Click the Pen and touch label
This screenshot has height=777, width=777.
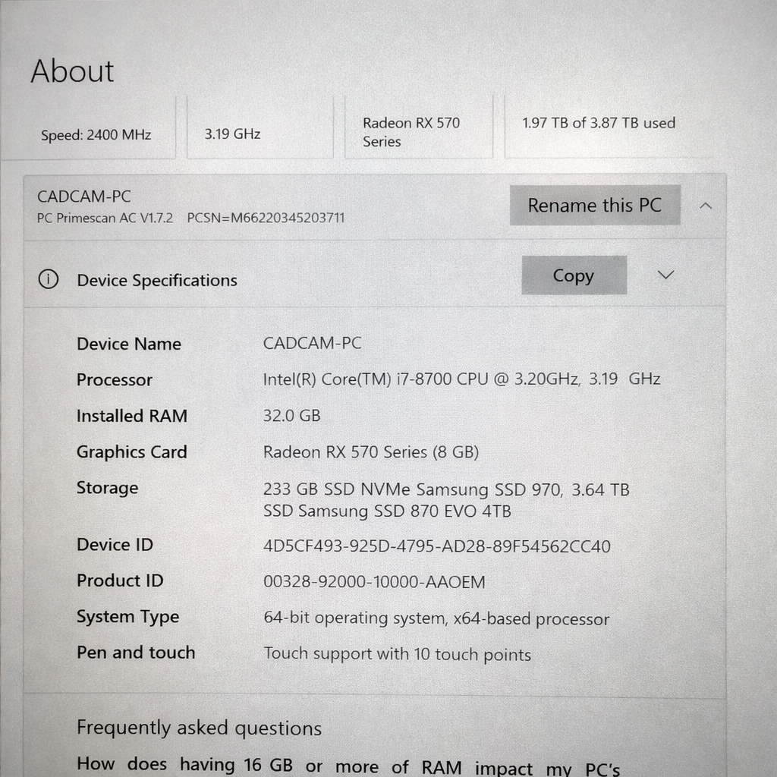coord(136,653)
